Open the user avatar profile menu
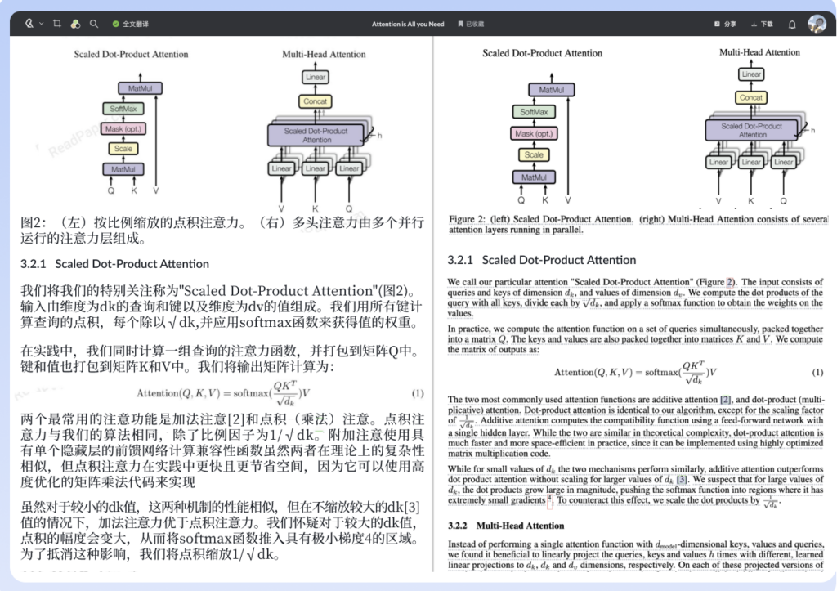The width and height of the screenshot is (837, 591). [x=817, y=24]
